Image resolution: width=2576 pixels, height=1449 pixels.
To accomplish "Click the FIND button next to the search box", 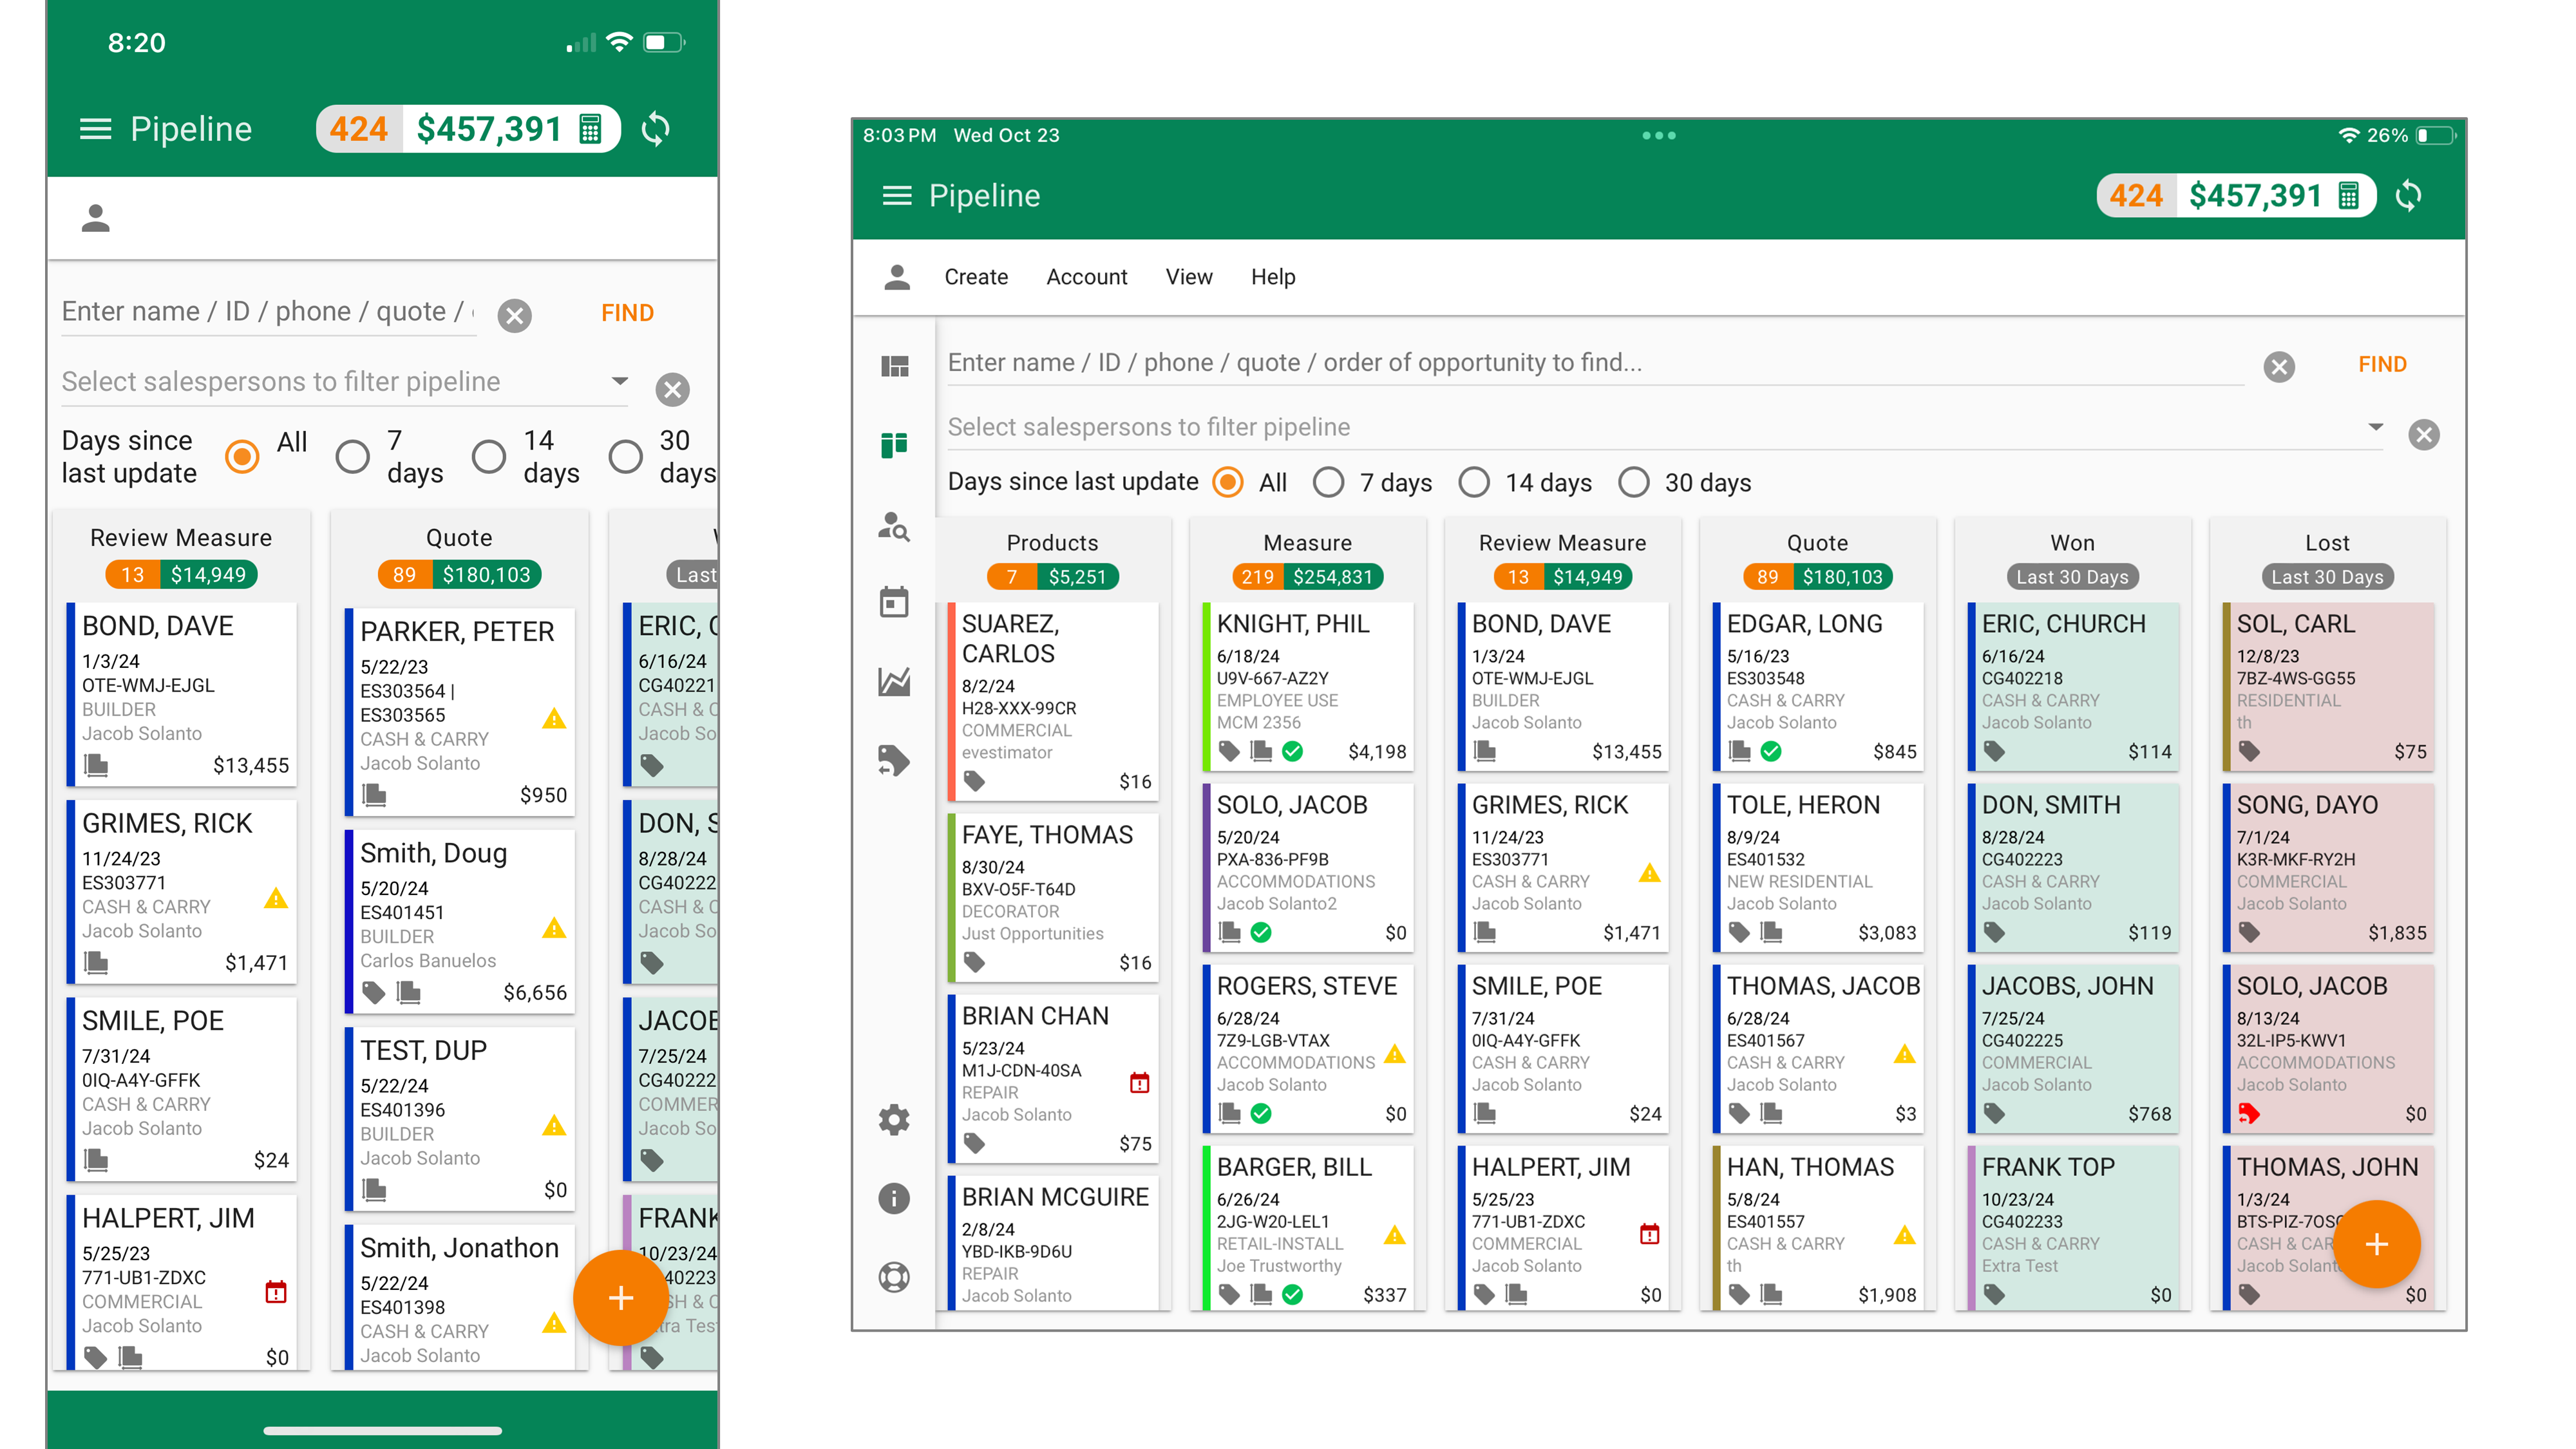I will coord(2382,364).
